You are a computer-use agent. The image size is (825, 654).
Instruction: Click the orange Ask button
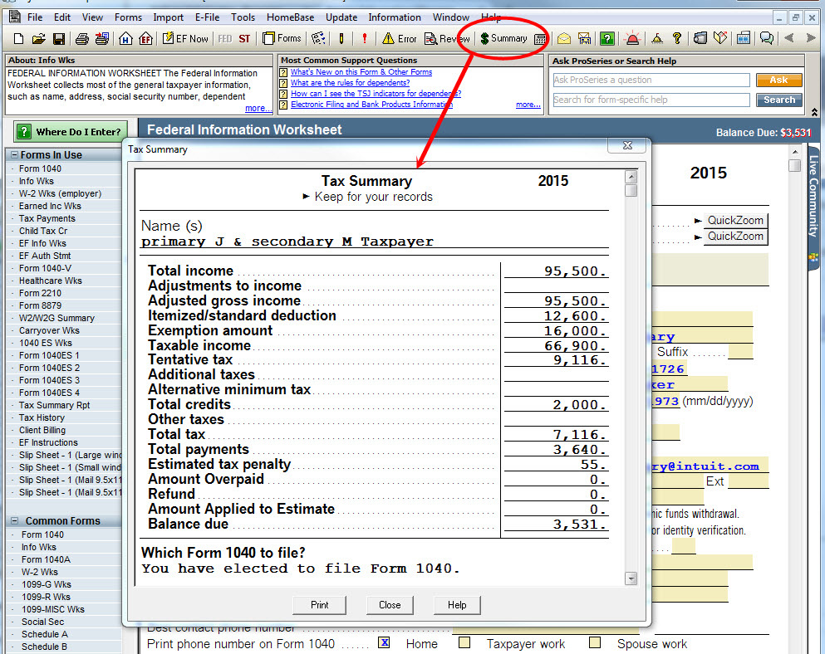pos(778,80)
